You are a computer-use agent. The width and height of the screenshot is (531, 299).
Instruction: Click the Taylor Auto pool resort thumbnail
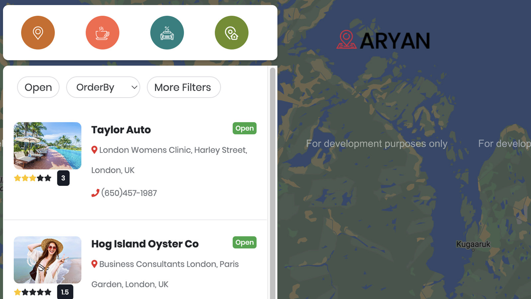point(47,146)
